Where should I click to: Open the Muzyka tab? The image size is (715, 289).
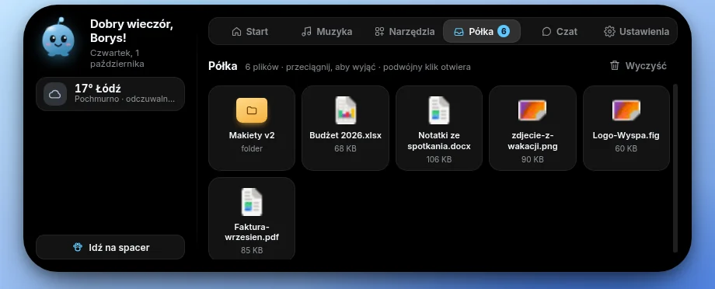[x=327, y=31]
